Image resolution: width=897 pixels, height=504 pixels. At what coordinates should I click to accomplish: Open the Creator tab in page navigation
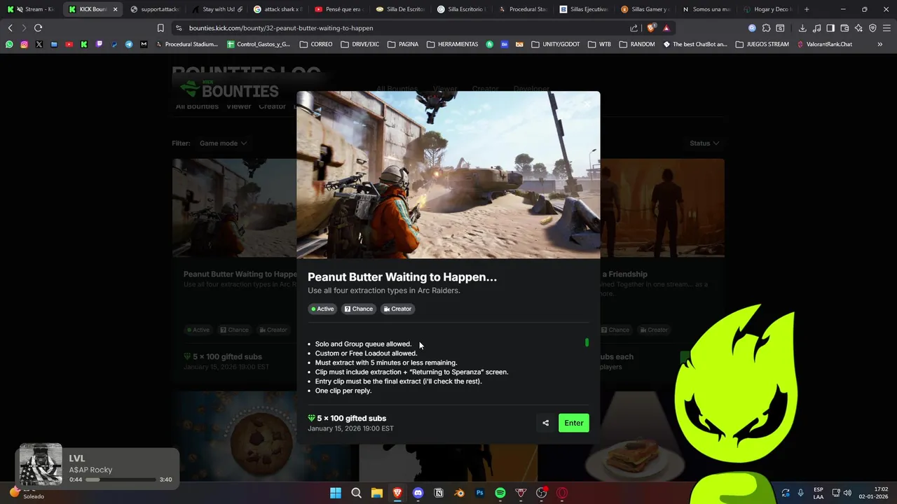(272, 106)
